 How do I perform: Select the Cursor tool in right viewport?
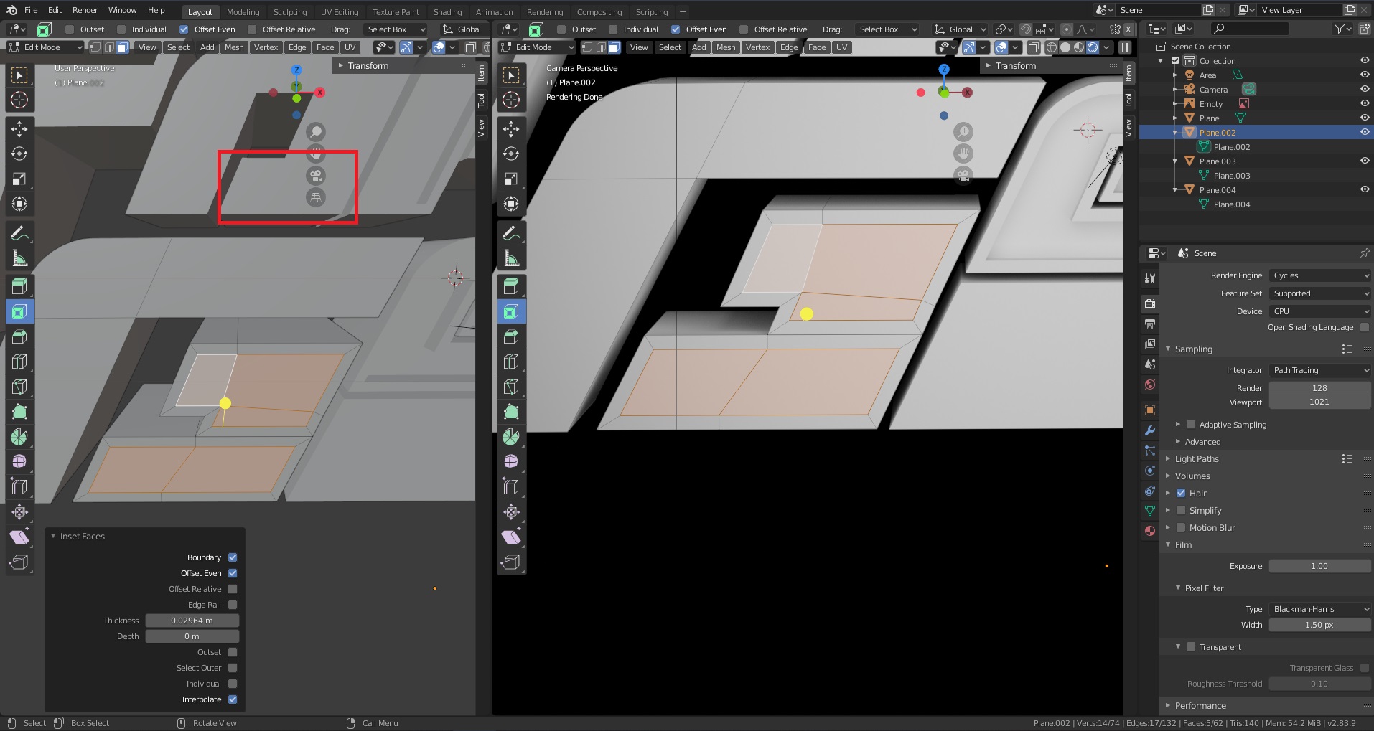511,100
